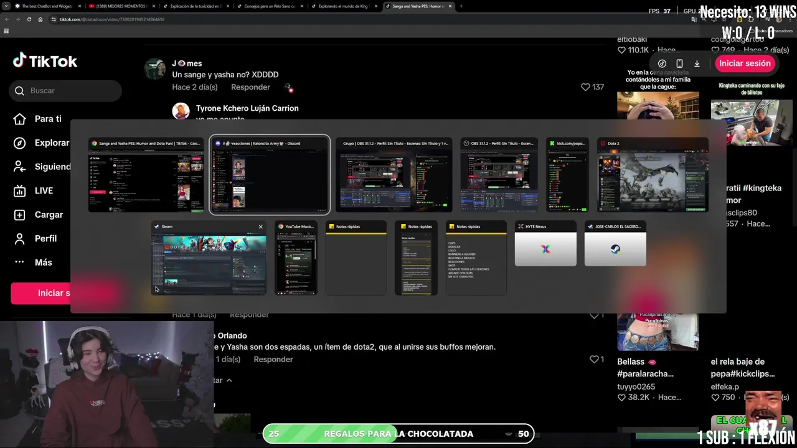
Task: Switch to Explorando el mundo de King tab
Action: point(344,6)
